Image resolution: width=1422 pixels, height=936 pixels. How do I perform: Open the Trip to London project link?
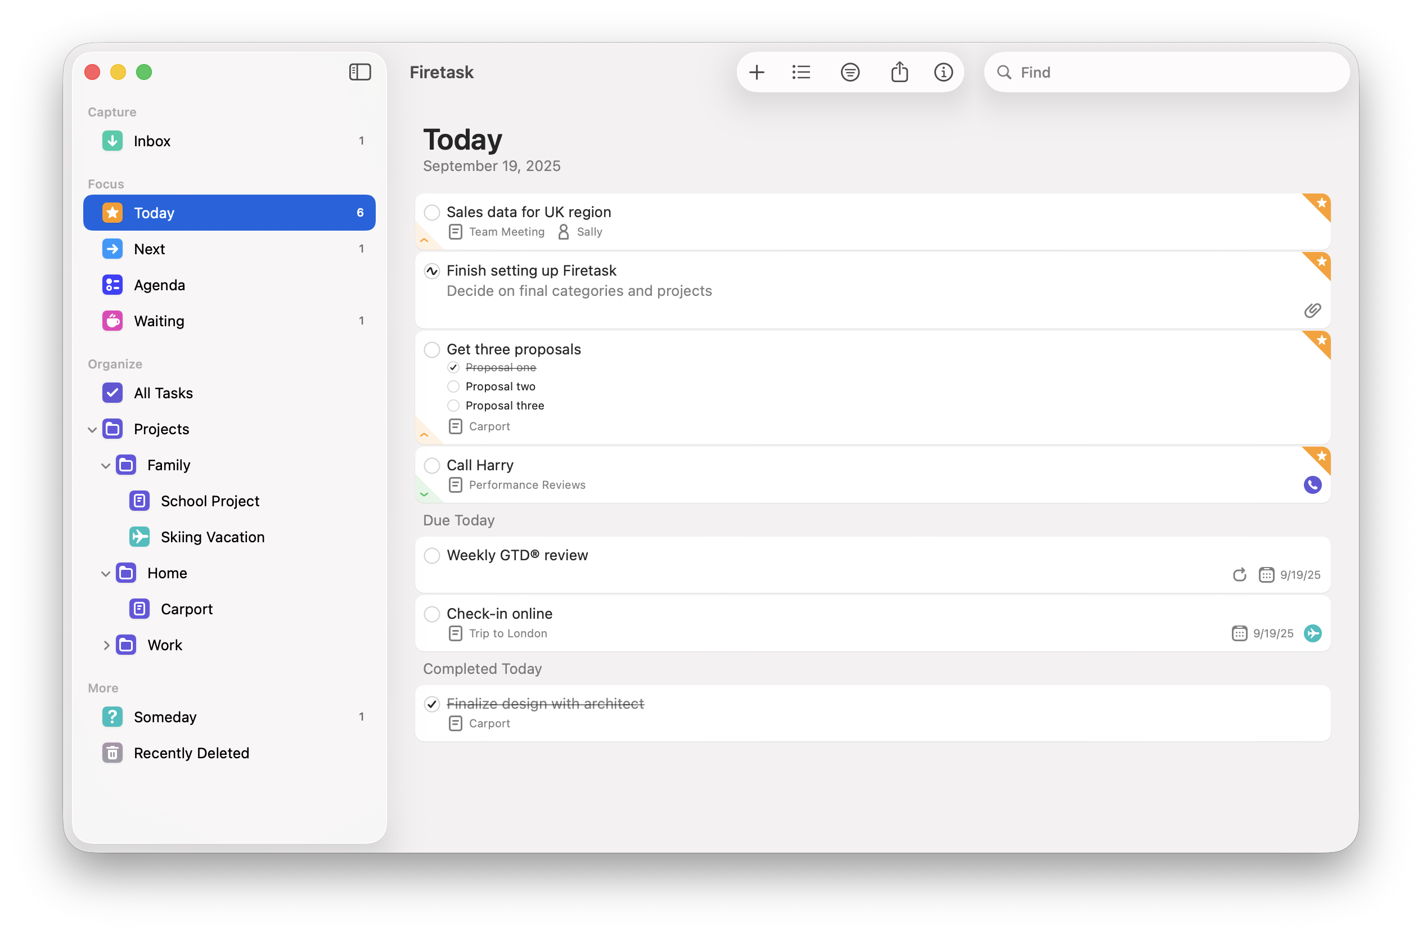point(507,633)
